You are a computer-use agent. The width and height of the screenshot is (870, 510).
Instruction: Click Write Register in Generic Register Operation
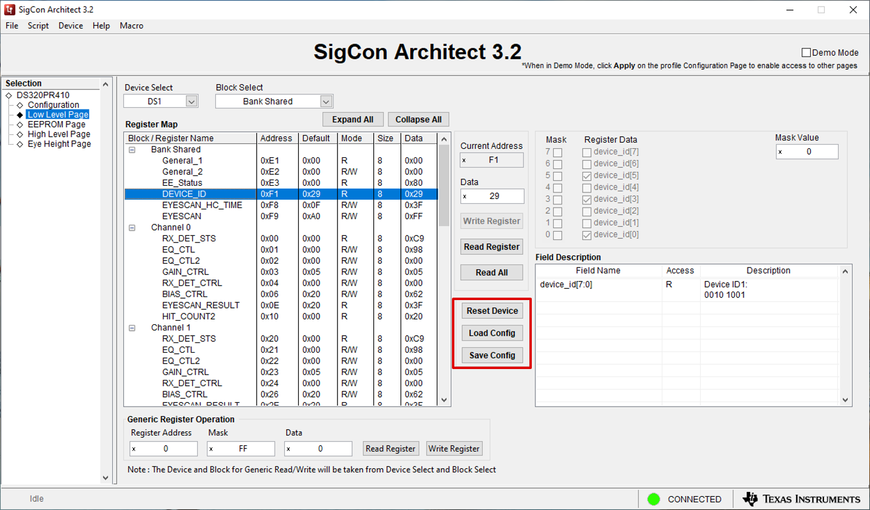click(x=454, y=449)
